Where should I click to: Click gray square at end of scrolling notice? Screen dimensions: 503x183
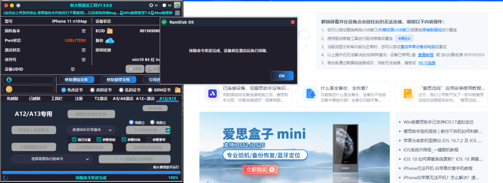click(177, 13)
